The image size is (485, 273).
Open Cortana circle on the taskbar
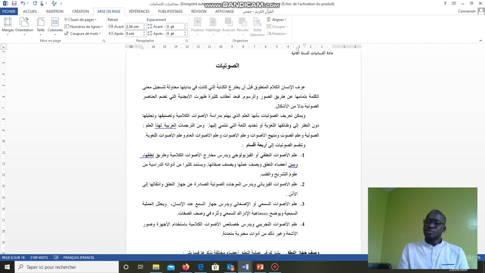[126, 267]
